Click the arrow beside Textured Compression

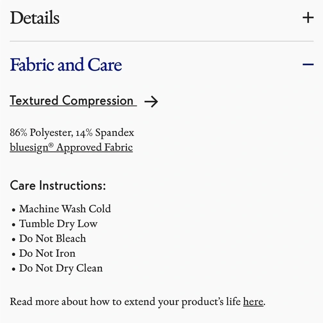(151, 101)
